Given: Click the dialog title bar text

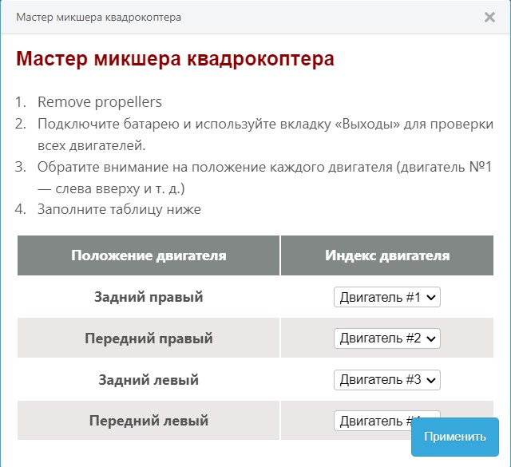Looking at the screenshot, I should (x=98, y=18).
